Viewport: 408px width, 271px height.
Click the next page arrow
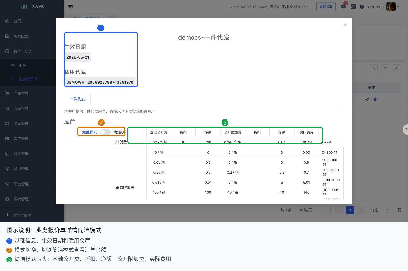pyautogui.click(x=361, y=210)
